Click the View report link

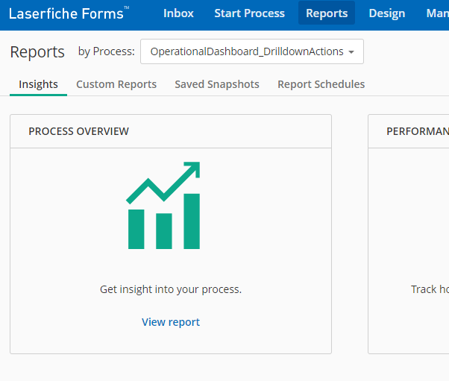pyautogui.click(x=171, y=322)
